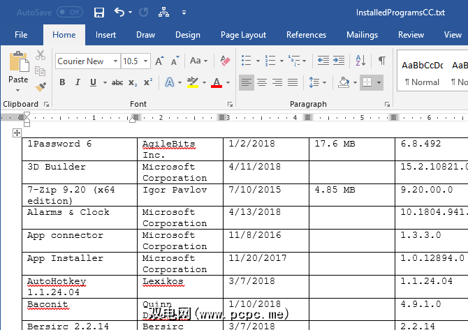Image resolution: width=468 pixels, height=330 pixels.
Task: Expand Paste options arrow
Action: pyautogui.click(x=18, y=90)
